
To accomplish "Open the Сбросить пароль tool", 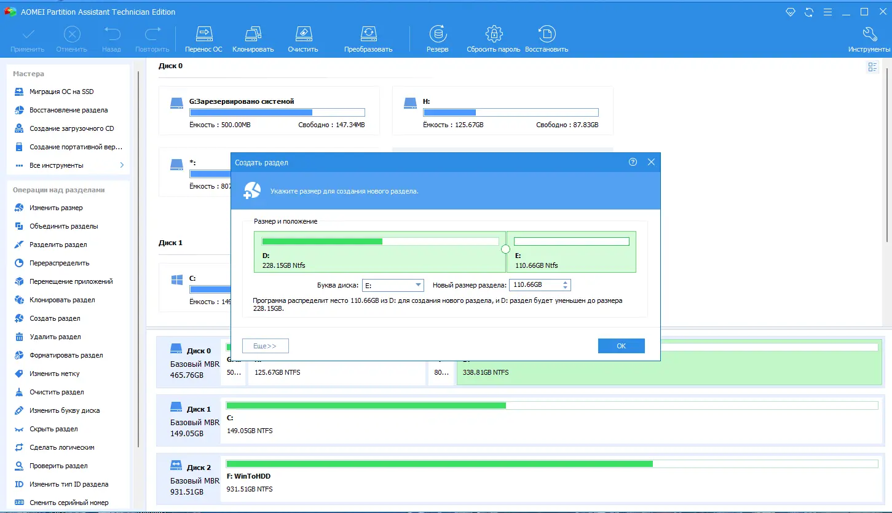I will coord(494,40).
